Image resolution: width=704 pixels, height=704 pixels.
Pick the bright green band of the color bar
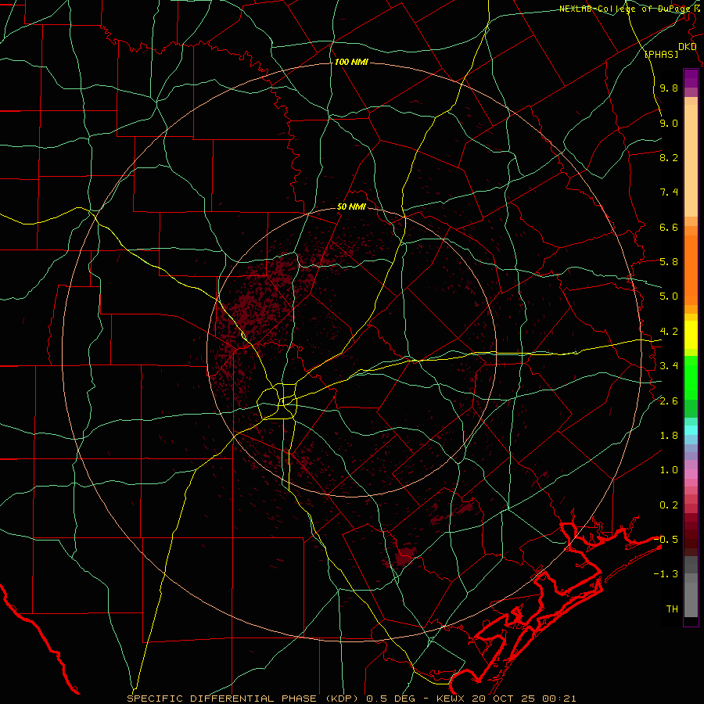click(x=691, y=378)
